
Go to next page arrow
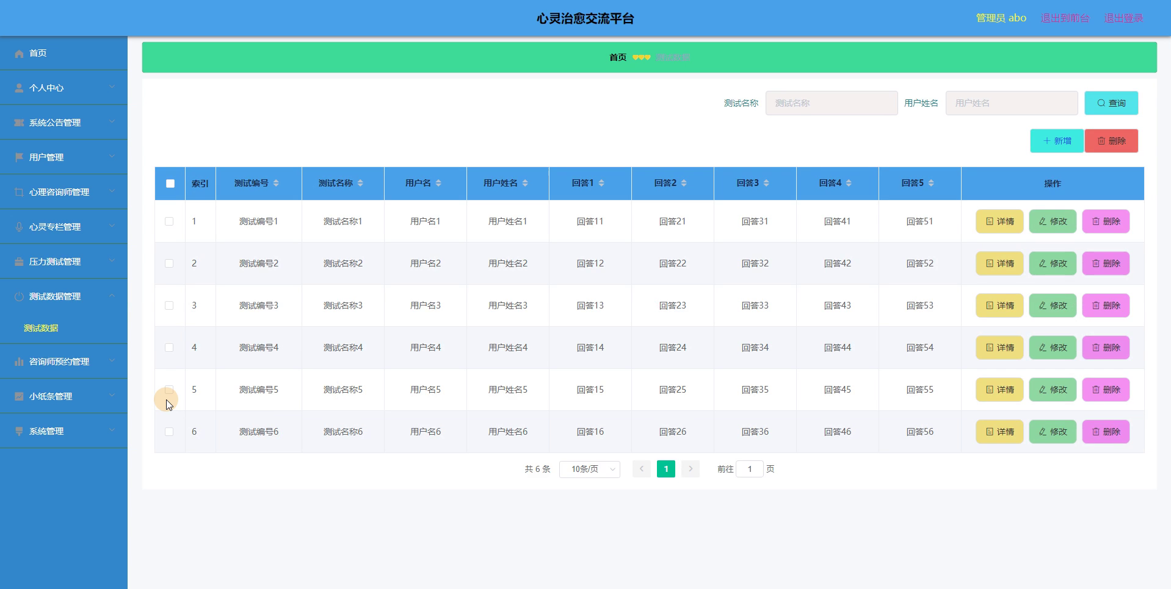click(x=691, y=469)
